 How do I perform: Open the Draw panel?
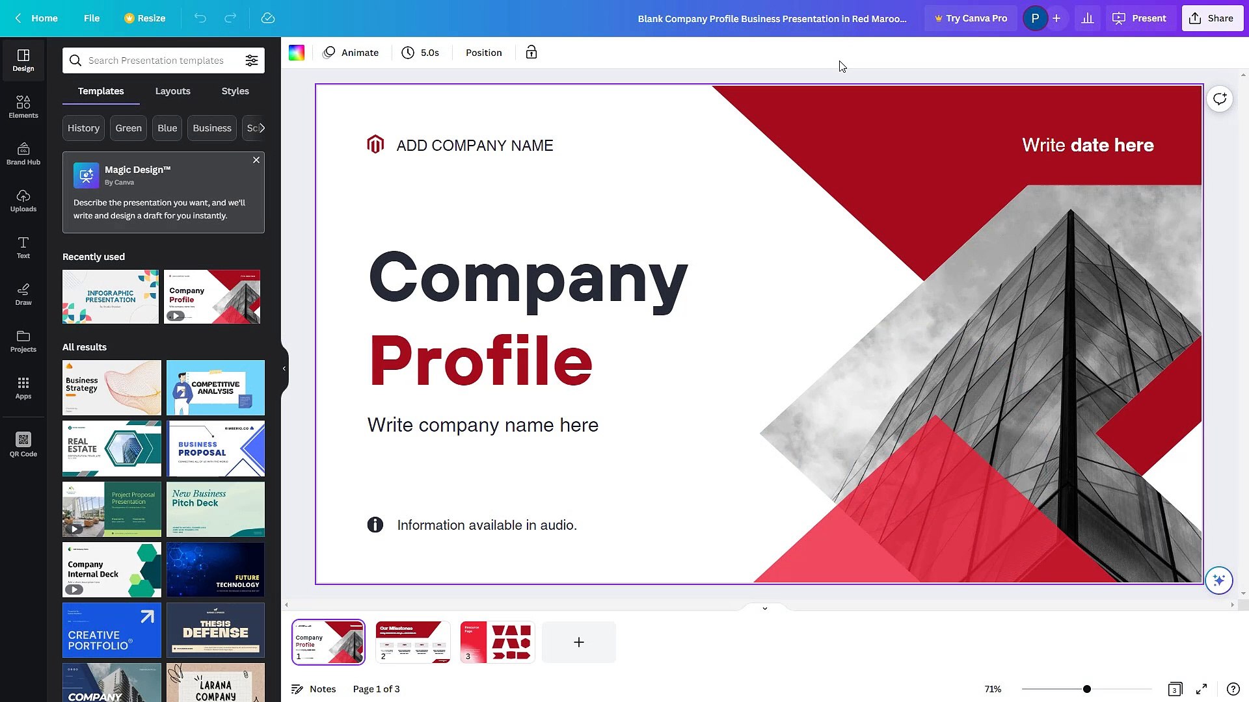point(23,294)
